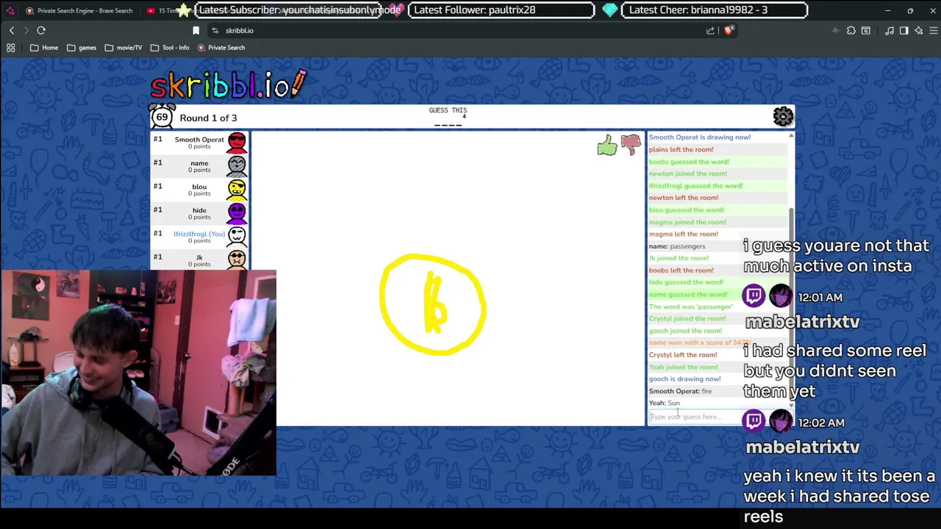Restore down the browser window
This screenshot has width=941, height=529.
pos(910,10)
